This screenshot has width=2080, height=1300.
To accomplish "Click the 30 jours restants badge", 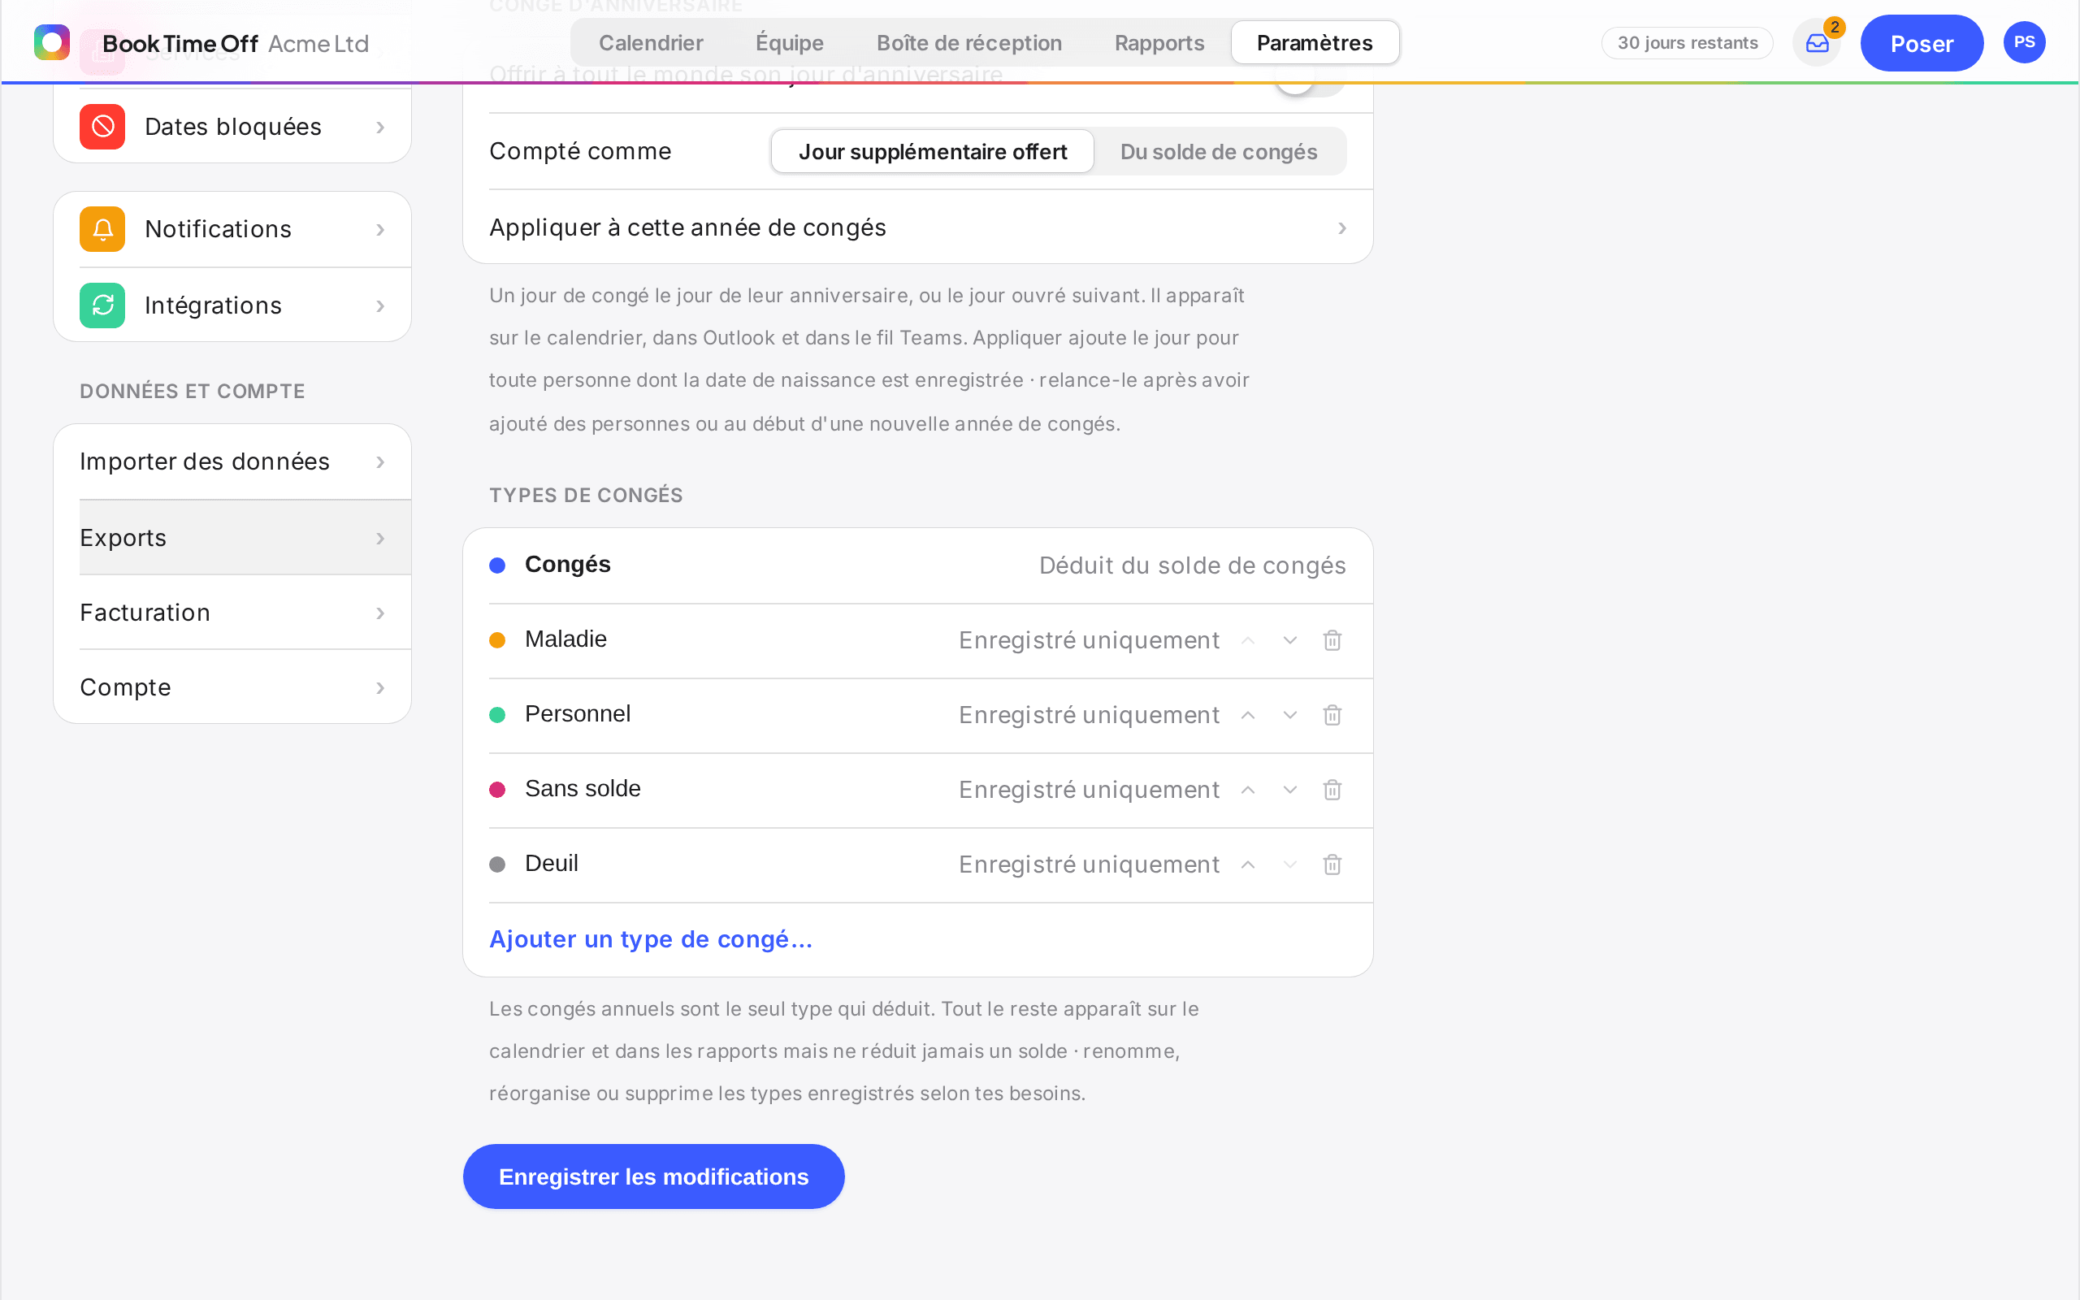I will pos(1687,43).
